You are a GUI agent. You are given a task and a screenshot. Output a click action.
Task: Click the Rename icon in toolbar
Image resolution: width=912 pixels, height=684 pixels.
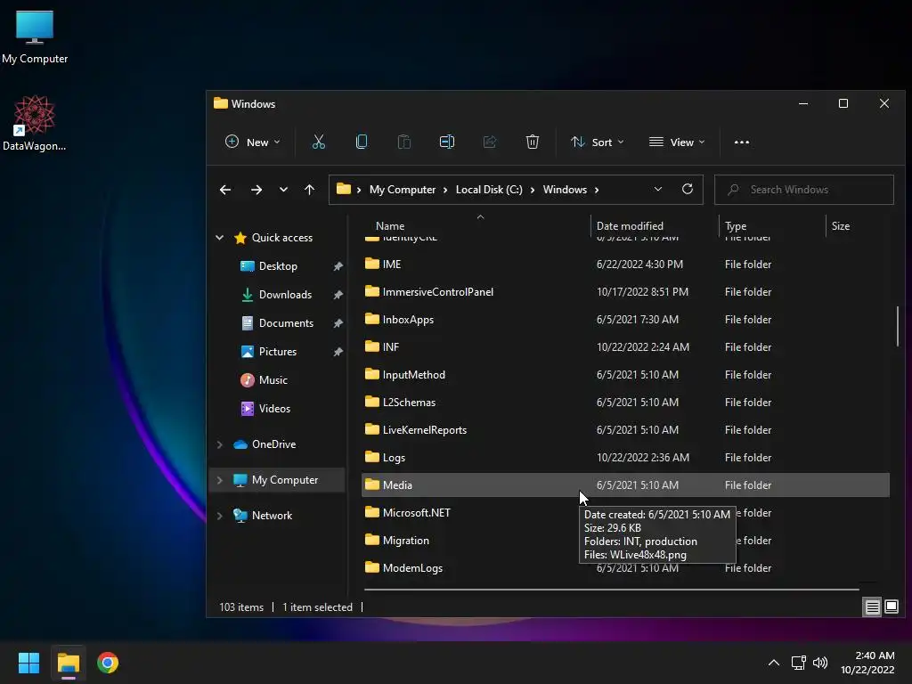coord(447,142)
